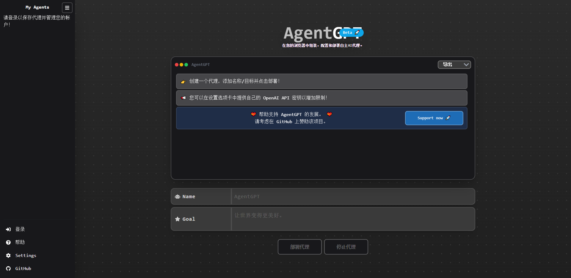Select the My Agents header
571x278 pixels.
(x=37, y=7)
